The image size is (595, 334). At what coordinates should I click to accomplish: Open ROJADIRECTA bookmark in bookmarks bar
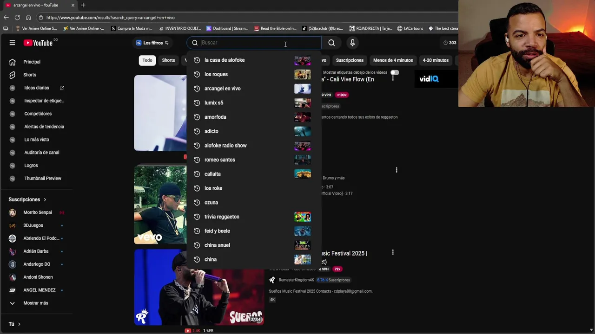[371, 28]
